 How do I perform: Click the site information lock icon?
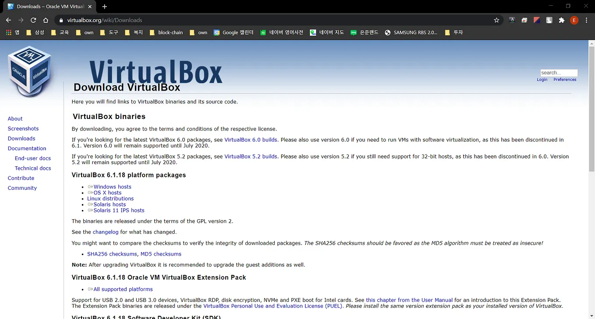coord(61,20)
